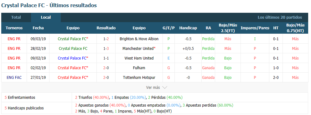311x115 pixels.
Task: Click Los últimos 20 partidos label
Action: point(280,17)
